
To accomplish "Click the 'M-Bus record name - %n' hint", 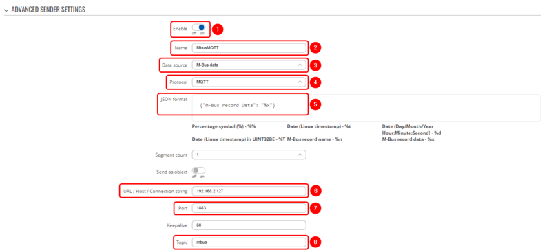I will click(x=315, y=139).
